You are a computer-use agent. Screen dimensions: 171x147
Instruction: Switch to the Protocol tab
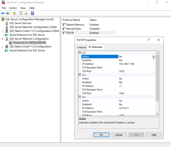82,47
